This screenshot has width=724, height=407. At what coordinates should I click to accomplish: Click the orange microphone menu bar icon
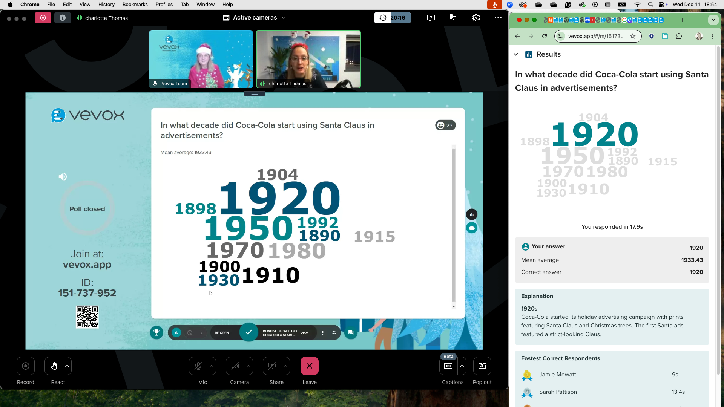(x=494, y=4)
